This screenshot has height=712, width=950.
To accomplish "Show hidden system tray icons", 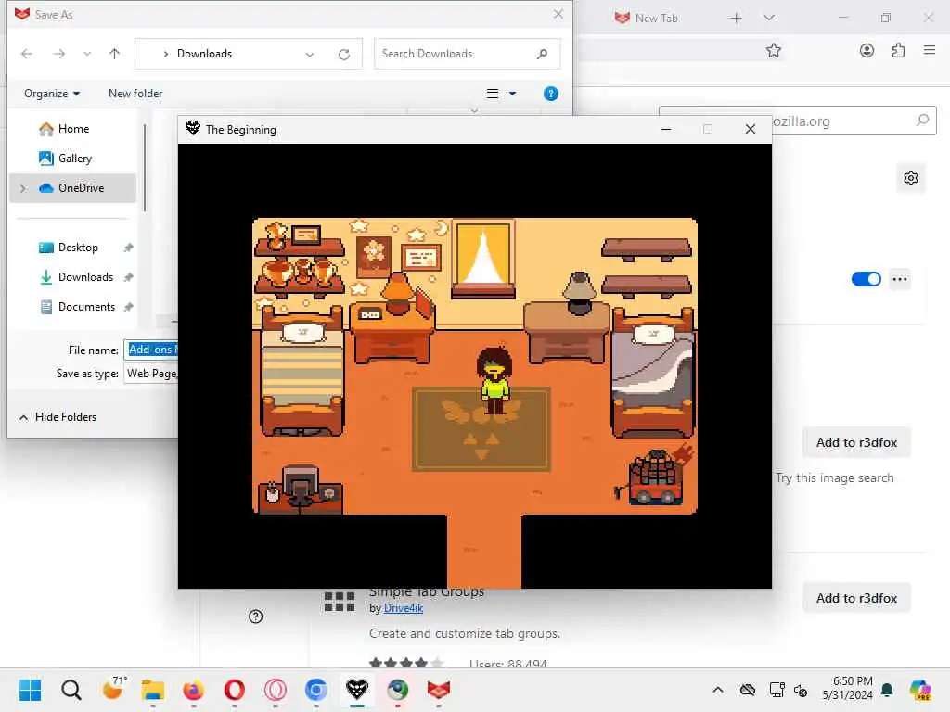I will click(717, 690).
